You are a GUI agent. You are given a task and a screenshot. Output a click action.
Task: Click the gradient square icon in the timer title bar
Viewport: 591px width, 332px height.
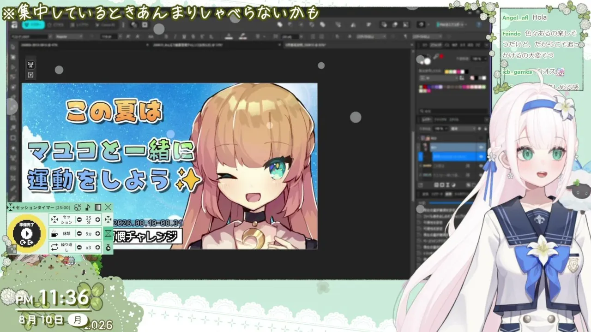click(98, 207)
